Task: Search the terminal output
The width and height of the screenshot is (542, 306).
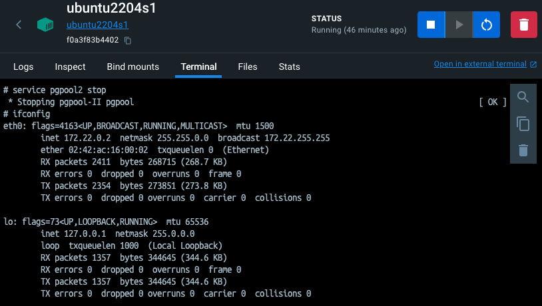Action: point(523,97)
